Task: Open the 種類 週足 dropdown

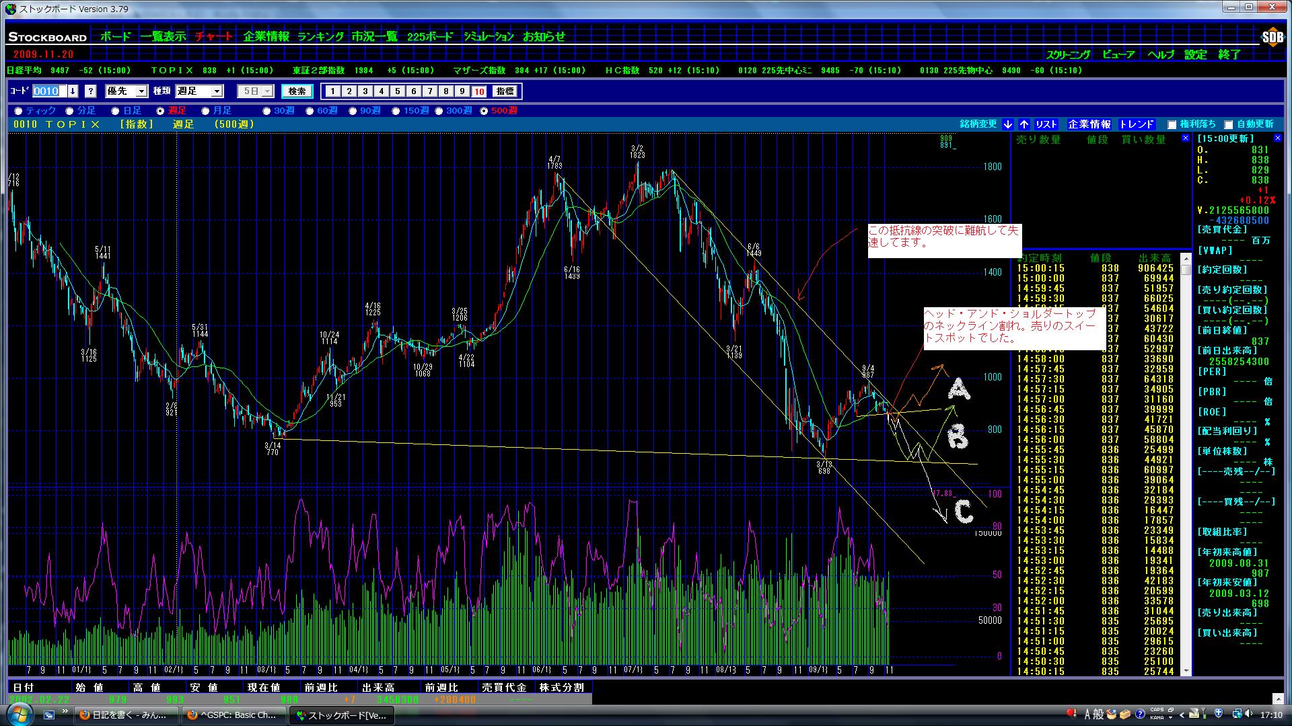Action: (217, 91)
